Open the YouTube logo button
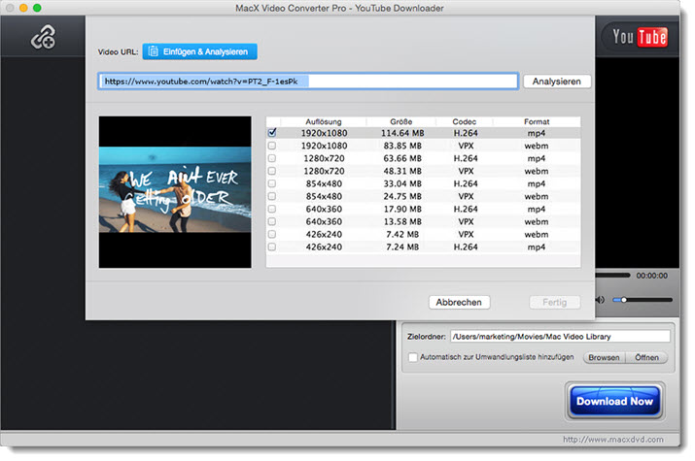 (x=640, y=37)
